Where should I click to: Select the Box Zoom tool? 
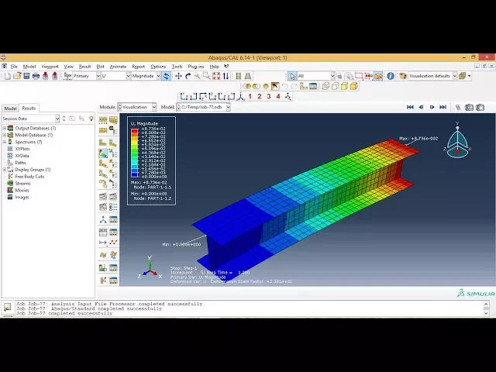coord(207,76)
